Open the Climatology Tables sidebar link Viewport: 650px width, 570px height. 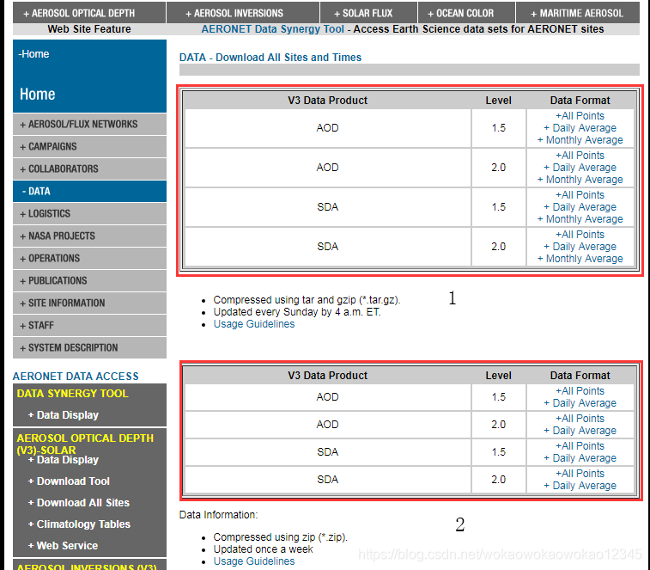pos(79,524)
